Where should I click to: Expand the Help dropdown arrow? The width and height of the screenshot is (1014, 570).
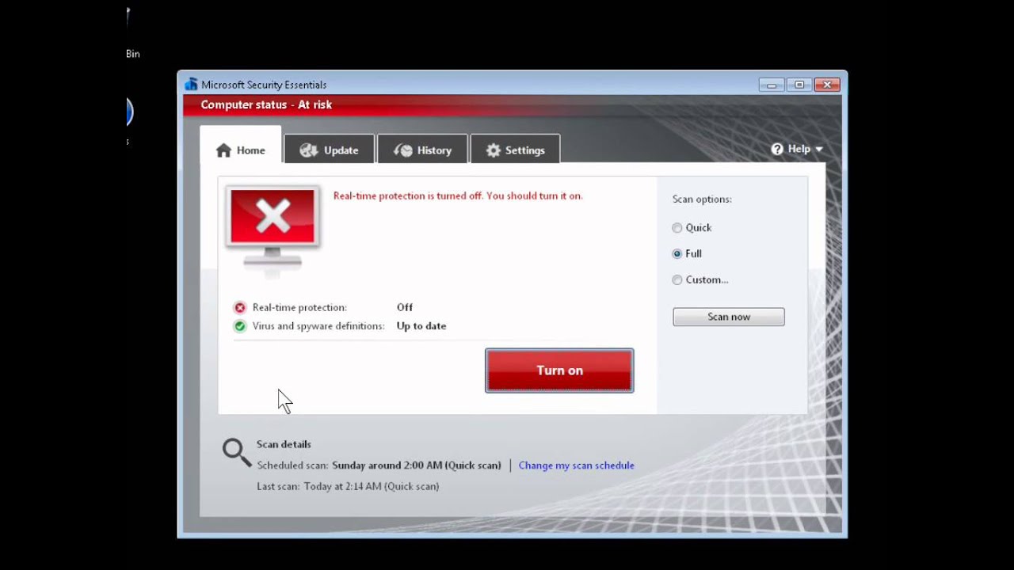(819, 150)
